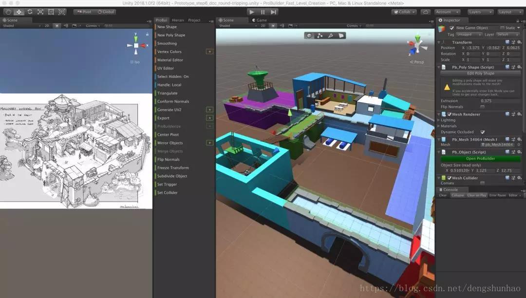
Task: Select the Scale tool
Action: click(40, 12)
